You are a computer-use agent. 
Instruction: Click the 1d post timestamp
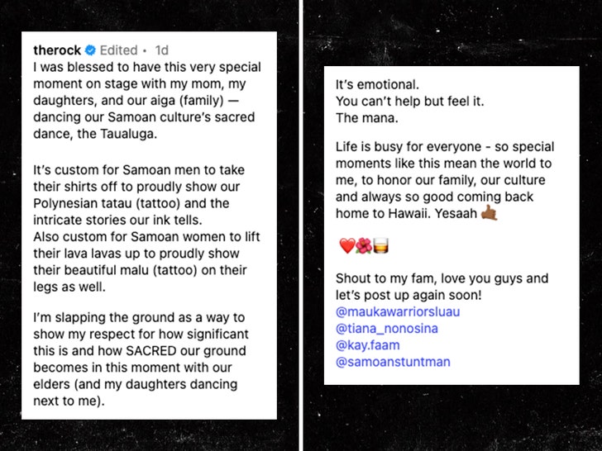pyautogui.click(x=162, y=50)
